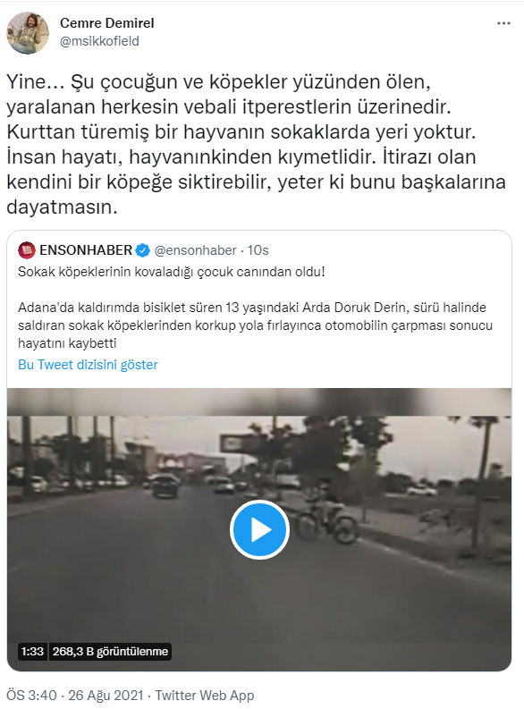Open the three-dot more options menu

coord(503,23)
